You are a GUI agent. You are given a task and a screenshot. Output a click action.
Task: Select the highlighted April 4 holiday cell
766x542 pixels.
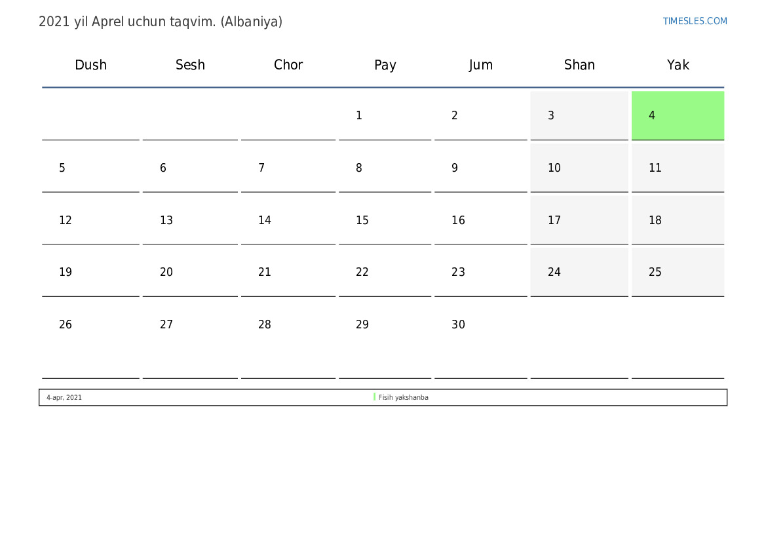pos(678,115)
